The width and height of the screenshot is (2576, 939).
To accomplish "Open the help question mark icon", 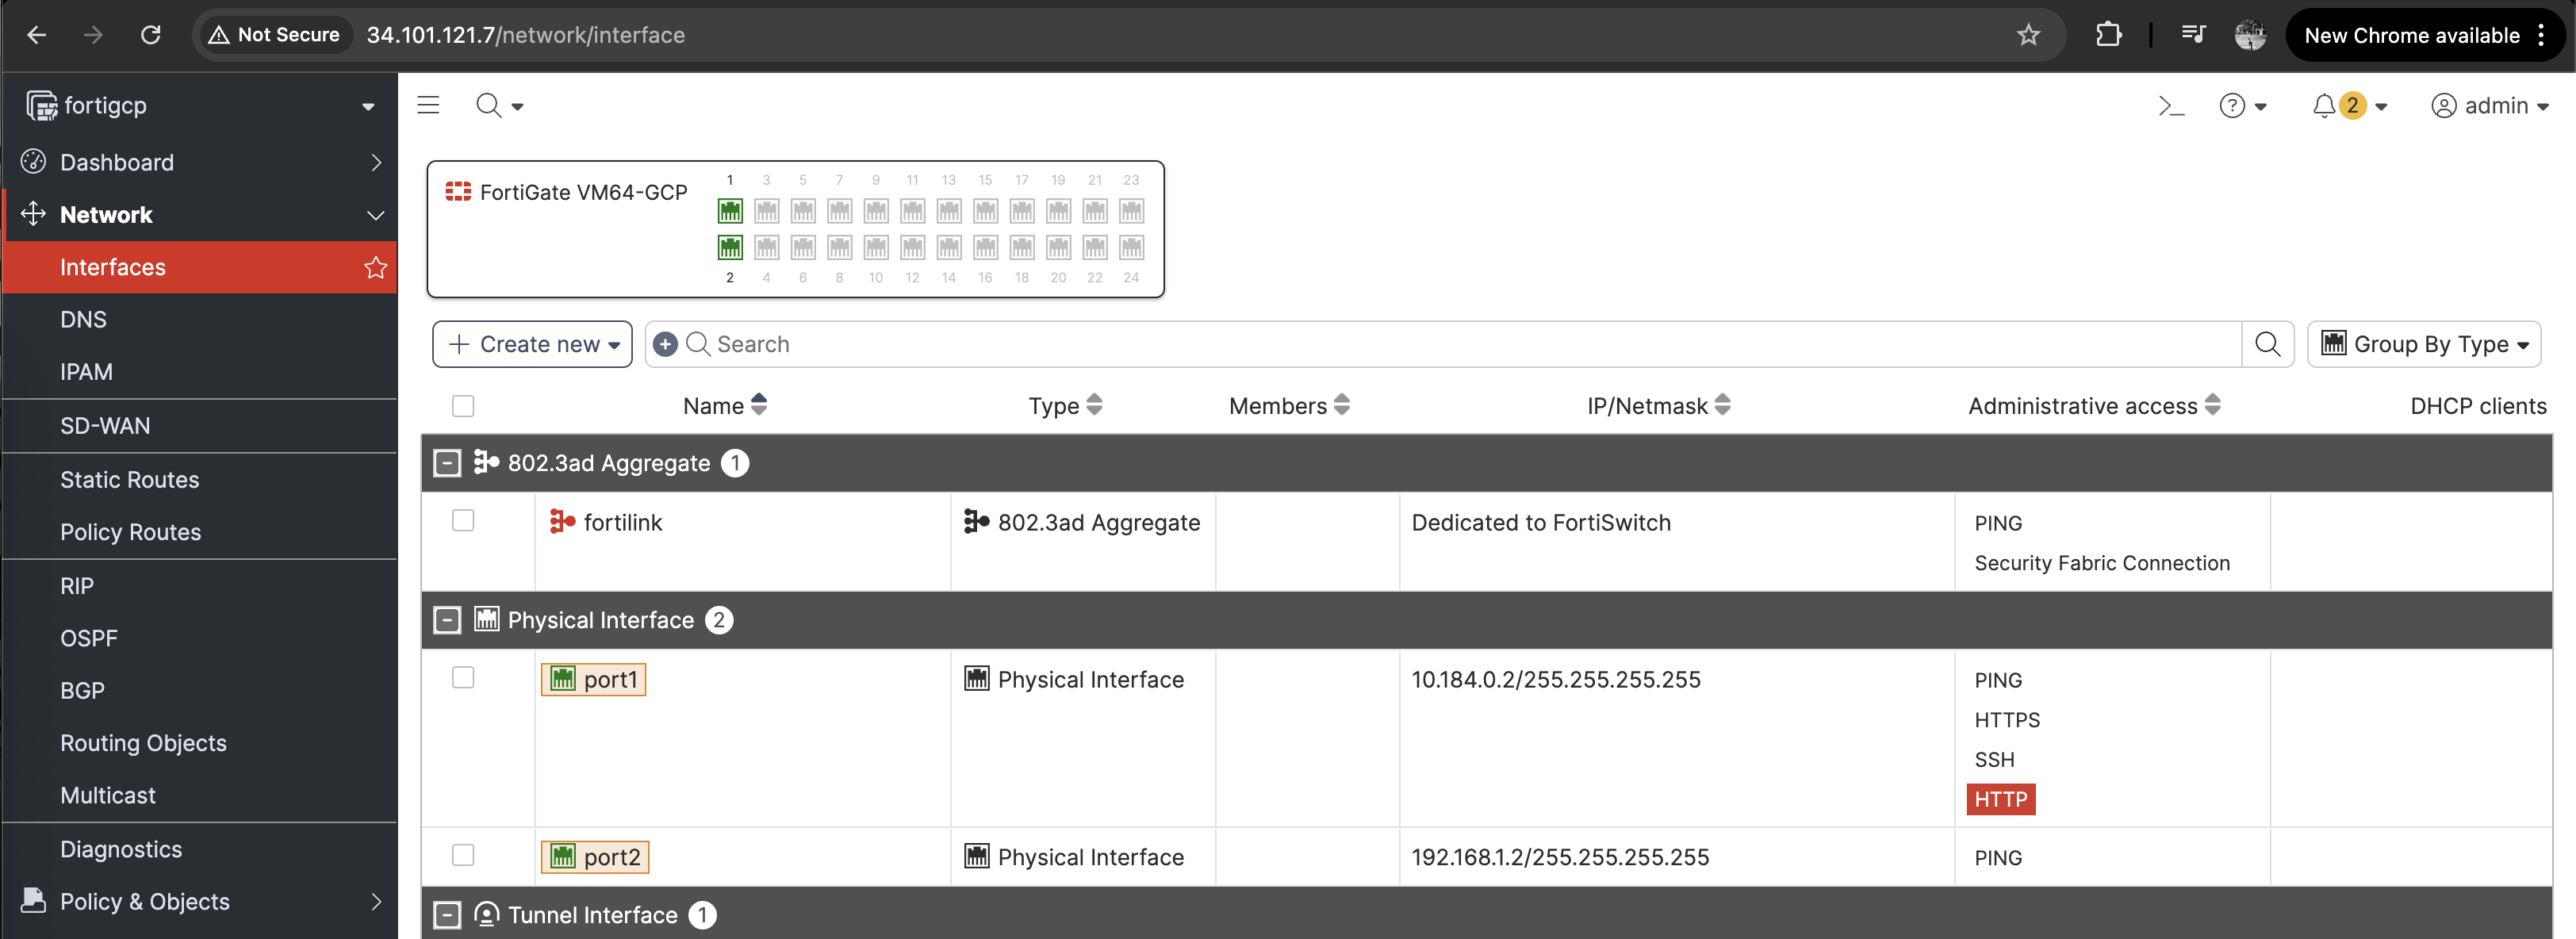I will click(x=2231, y=106).
